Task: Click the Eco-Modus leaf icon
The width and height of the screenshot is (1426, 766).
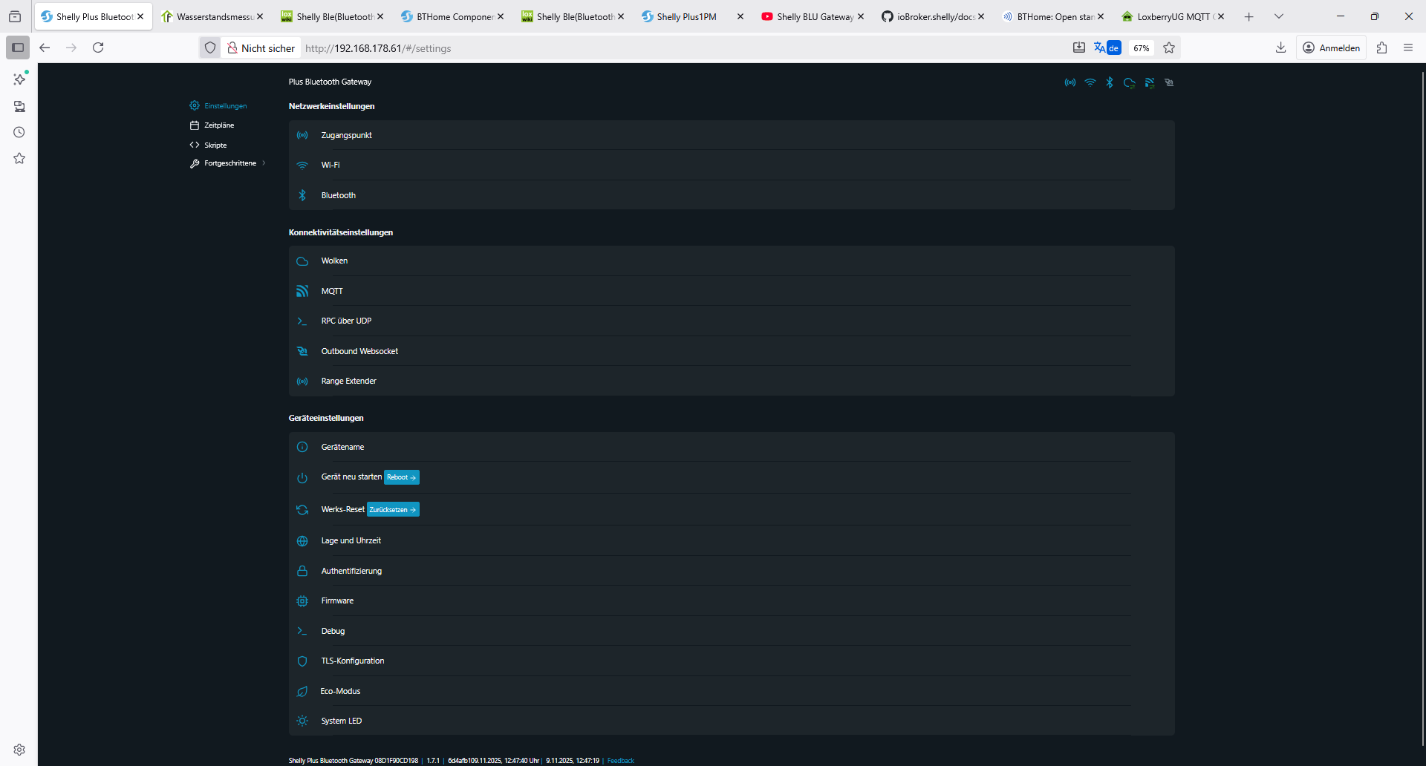Action: (x=302, y=692)
